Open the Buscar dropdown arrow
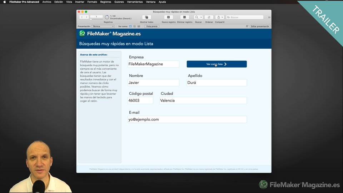The image size is (343, 193). (201, 17)
